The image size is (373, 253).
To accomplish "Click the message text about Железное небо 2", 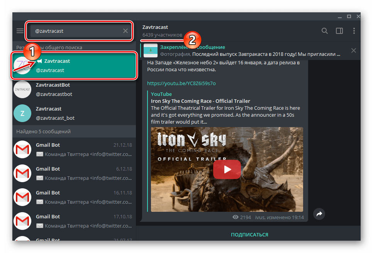I will (x=223, y=66).
